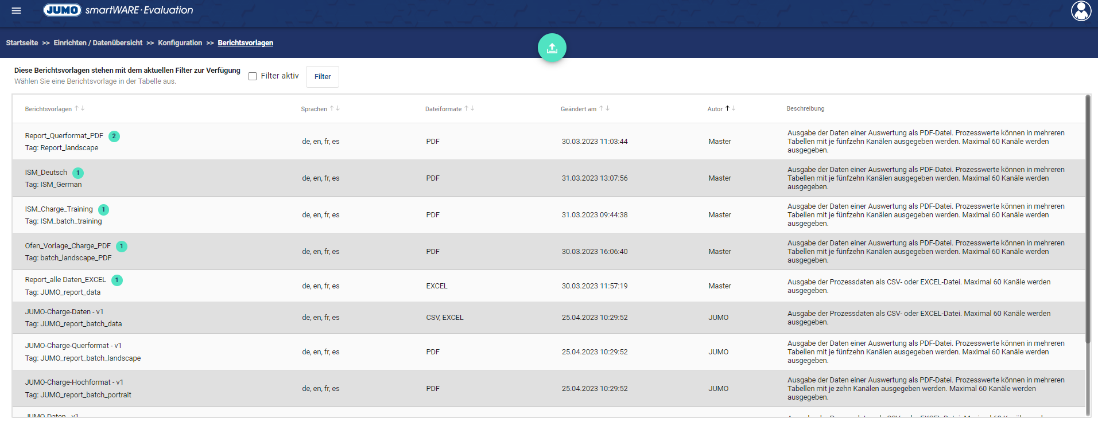This screenshot has height=422, width=1098.
Task: Sort Sprachen column descending
Action: click(338, 108)
